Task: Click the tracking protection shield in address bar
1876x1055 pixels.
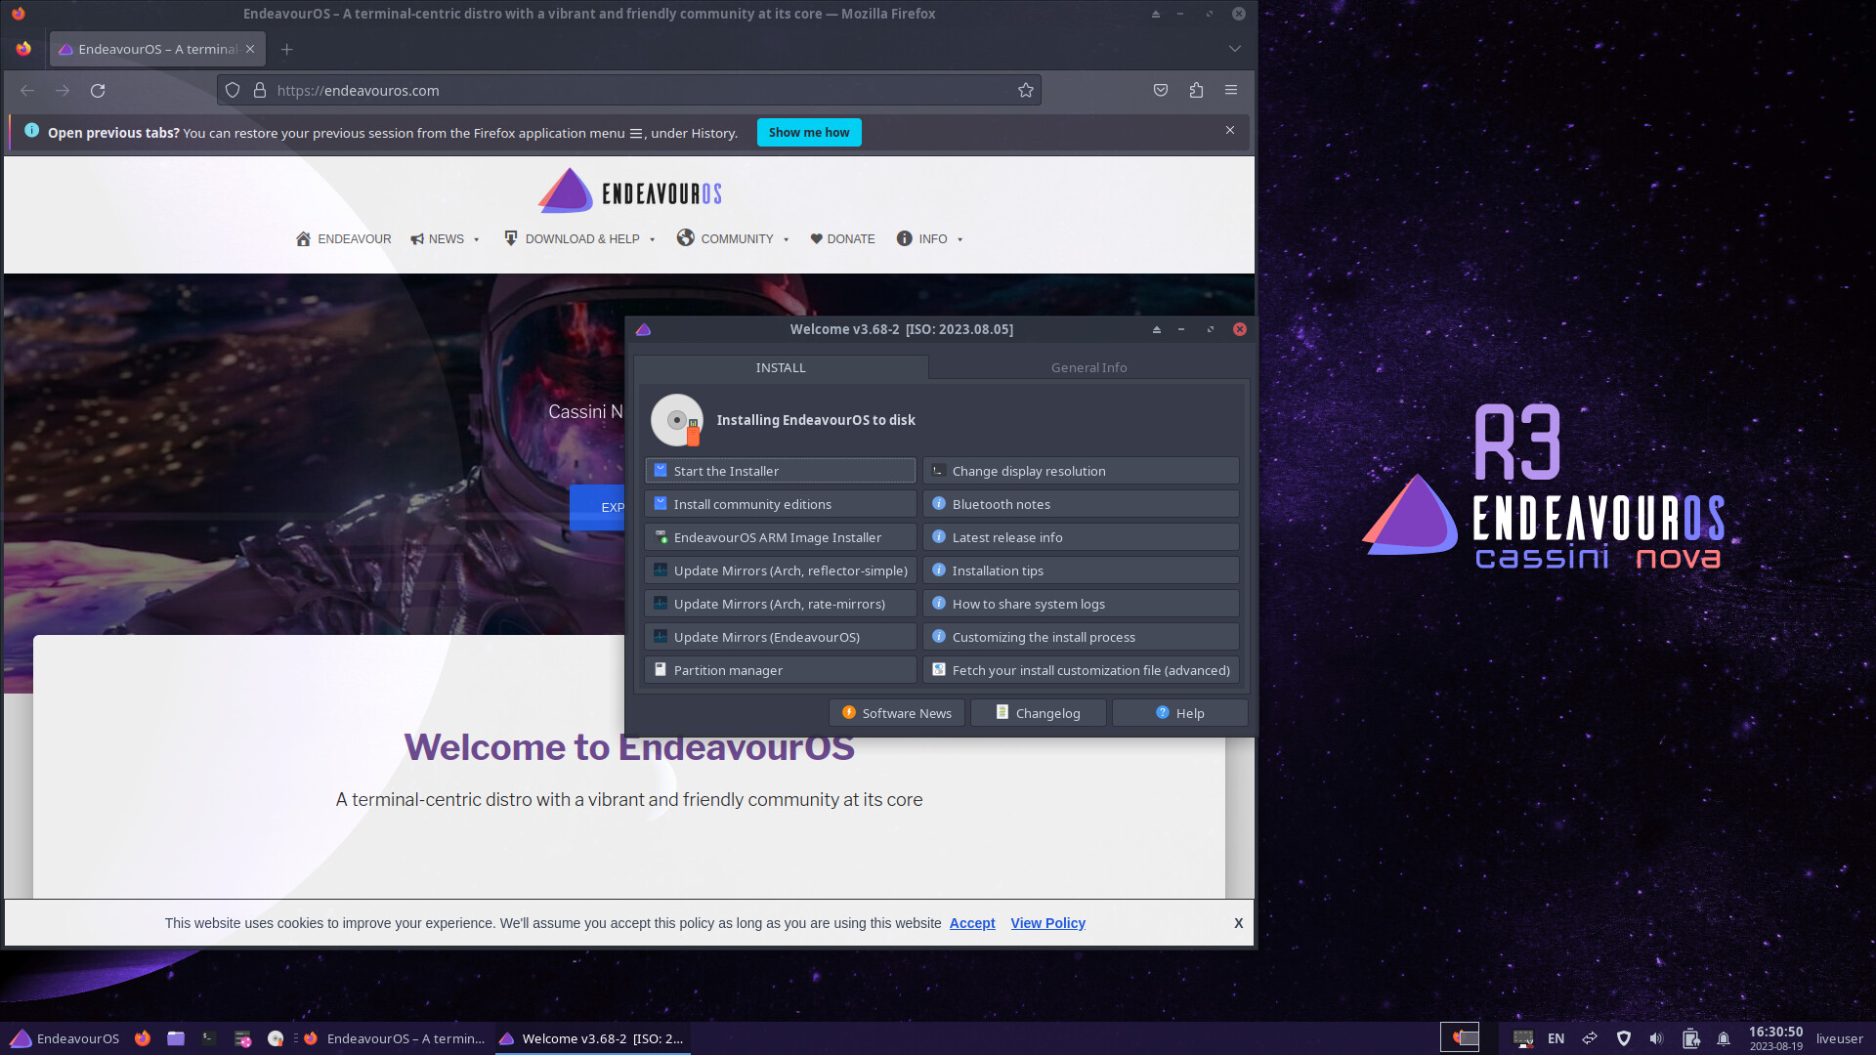Action: 233,91
